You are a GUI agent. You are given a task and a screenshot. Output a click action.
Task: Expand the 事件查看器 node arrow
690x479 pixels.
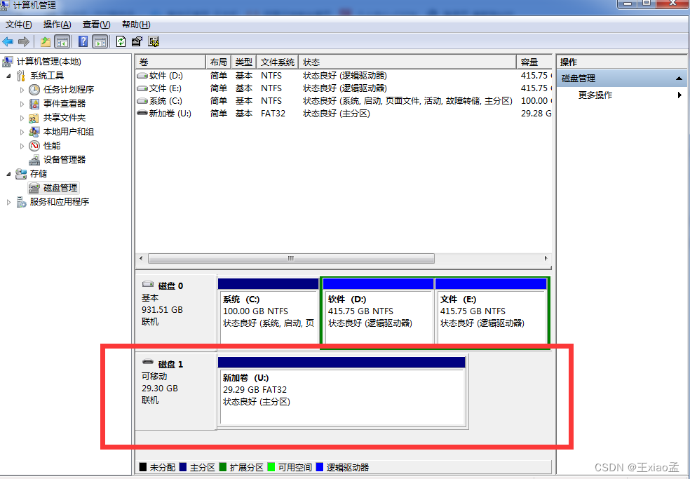(22, 104)
